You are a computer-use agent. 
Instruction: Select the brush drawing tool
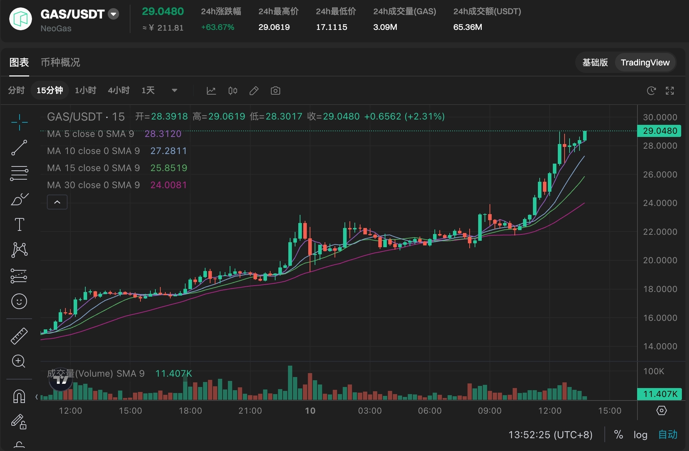[x=19, y=200]
